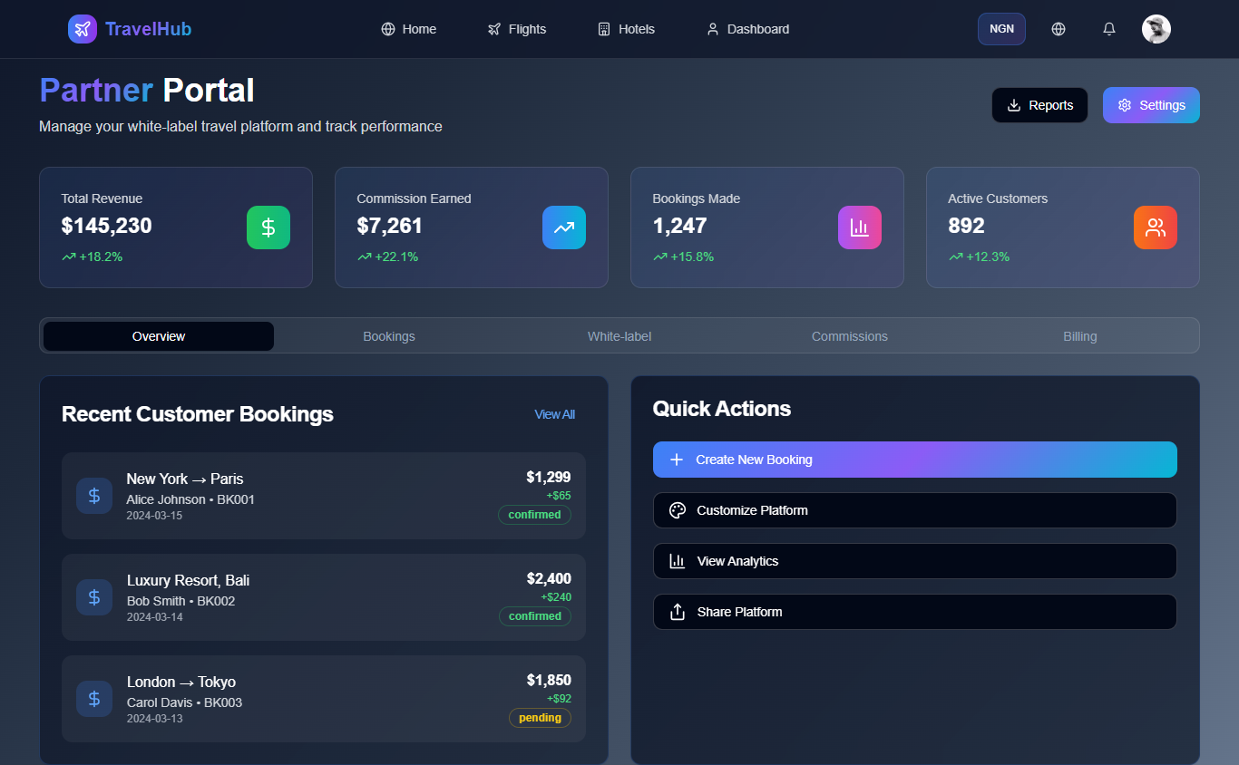Click the Active Customers people icon
This screenshot has height=765, width=1239.
click(x=1156, y=228)
